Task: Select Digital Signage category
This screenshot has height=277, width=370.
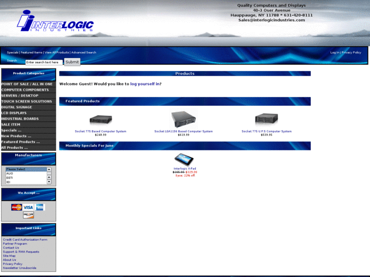Action: [29, 107]
